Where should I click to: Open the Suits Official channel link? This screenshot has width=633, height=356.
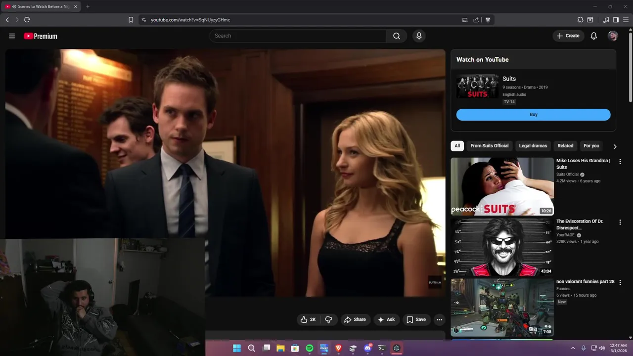click(x=567, y=175)
